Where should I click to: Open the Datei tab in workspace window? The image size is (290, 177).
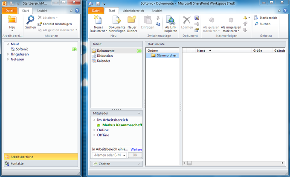(x=96, y=11)
